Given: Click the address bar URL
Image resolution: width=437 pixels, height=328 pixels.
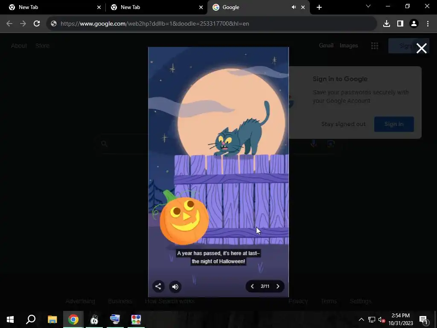Looking at the screenshot, I should (x=154, y=24).
